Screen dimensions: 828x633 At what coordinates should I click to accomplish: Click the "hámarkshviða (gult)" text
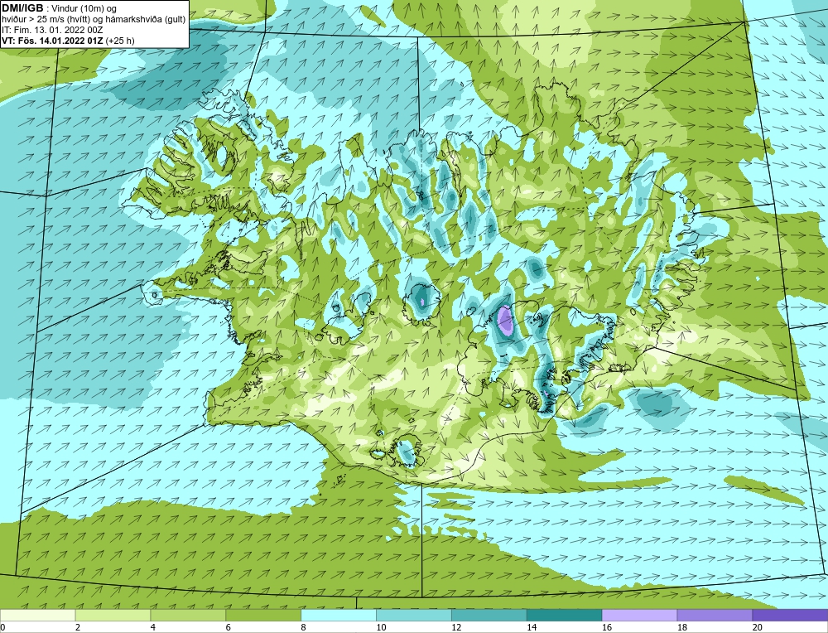147,20
